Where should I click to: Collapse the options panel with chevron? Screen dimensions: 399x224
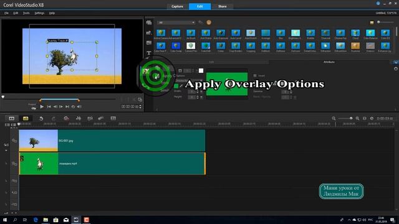tap(396, 62)
